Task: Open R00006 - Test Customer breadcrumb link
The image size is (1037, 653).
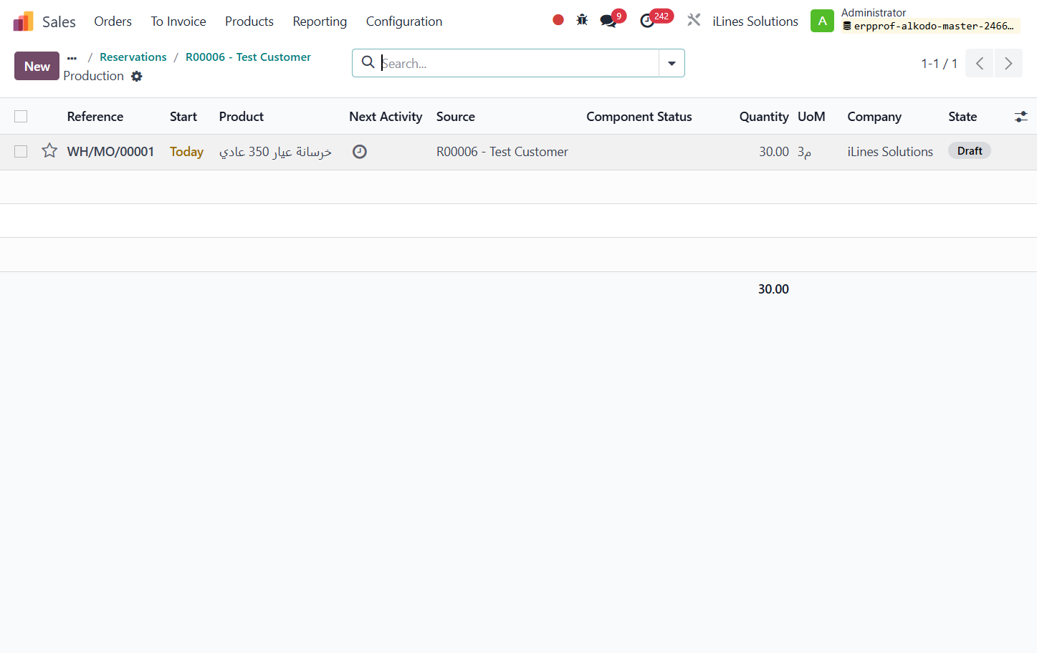Action: pos(248,57)
